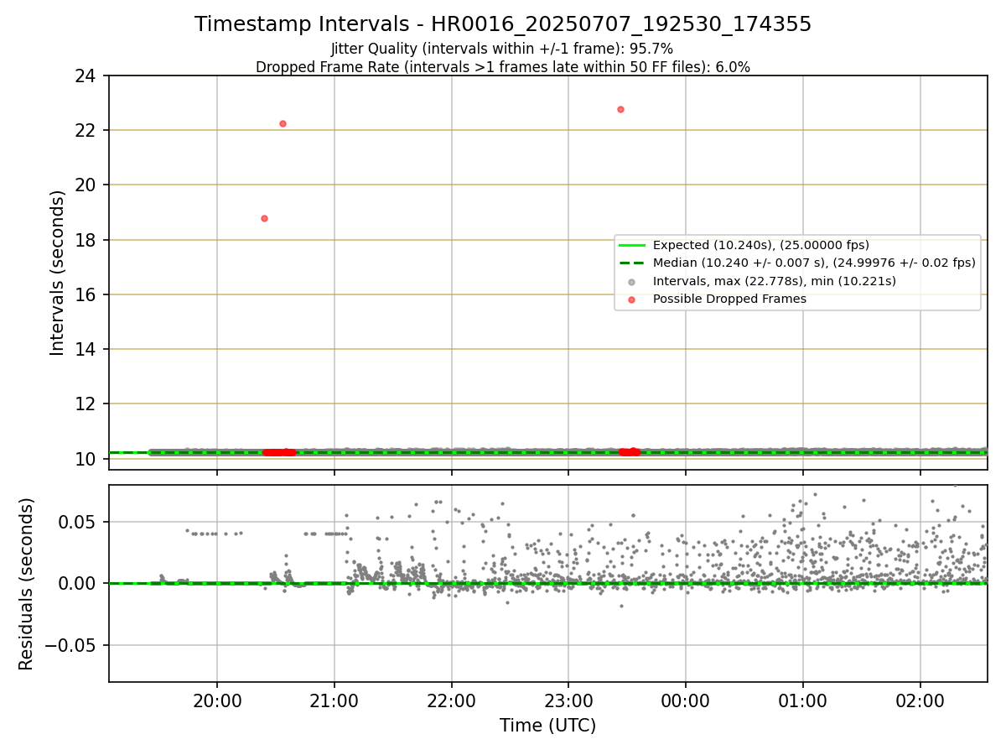Click the red dropped-frame cluster near 20:30
This screenshot has width=1006, height=755.
click(279, 452)
